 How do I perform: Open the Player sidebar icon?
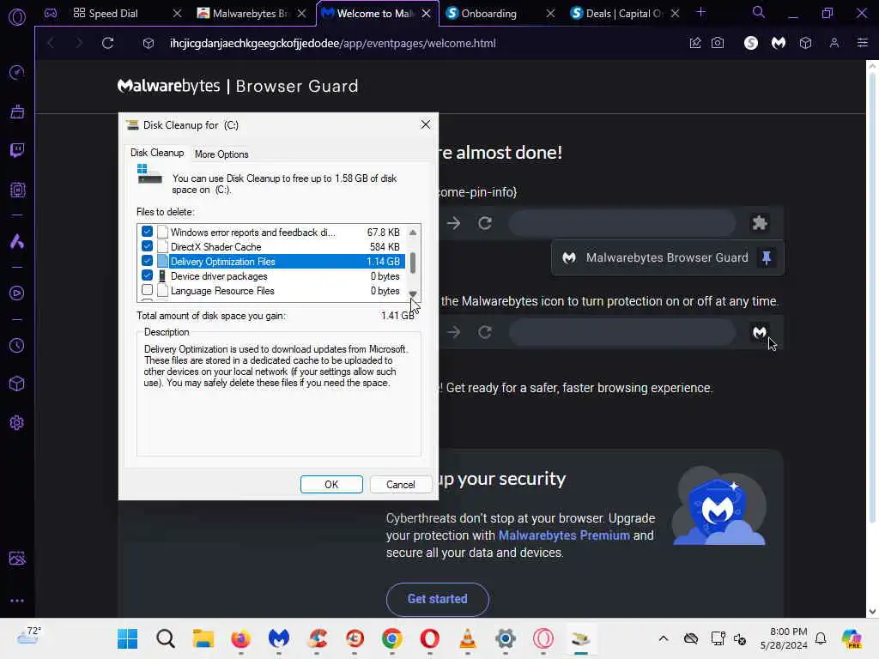[x=17, y=293]
